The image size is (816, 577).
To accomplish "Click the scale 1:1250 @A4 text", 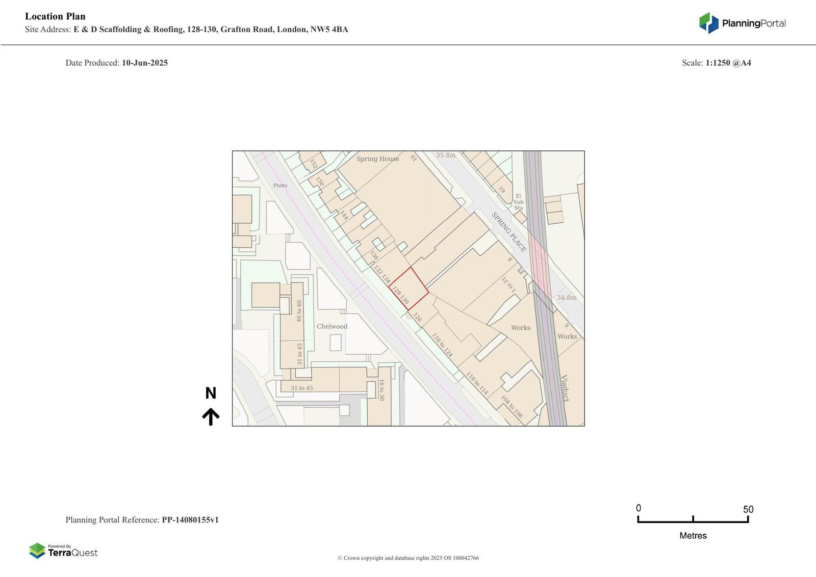I will tap(728, 63).
